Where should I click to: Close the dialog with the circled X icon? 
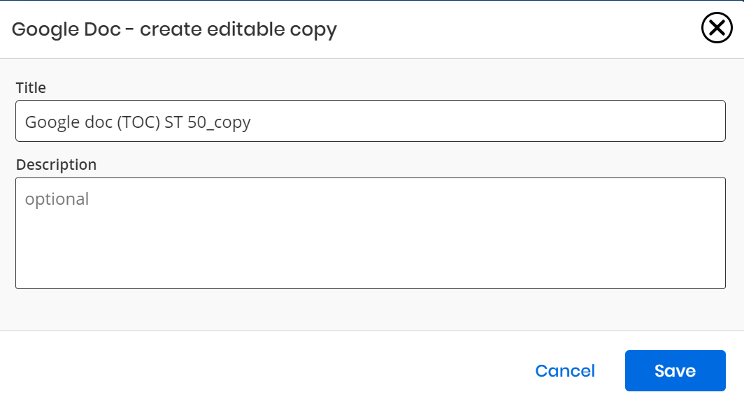pos(717,28)
